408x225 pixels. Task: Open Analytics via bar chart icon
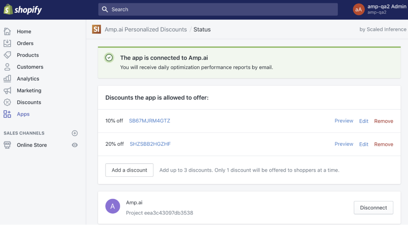[x=7, y=78]
